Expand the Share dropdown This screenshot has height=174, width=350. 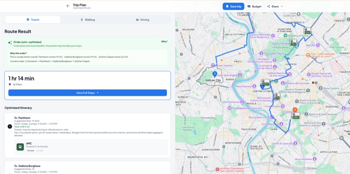[275, 6]
